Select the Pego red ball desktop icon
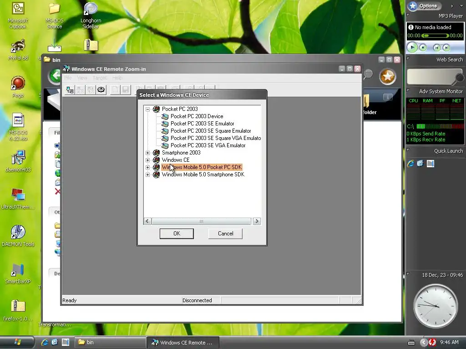The width and height of the screenshot is (466, 349). point(18,87)
